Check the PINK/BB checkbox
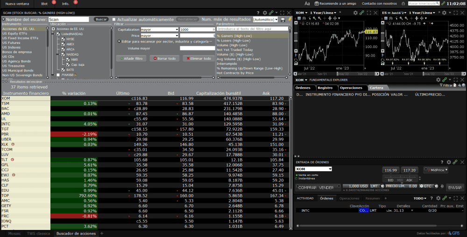 (x=58, y=75)
